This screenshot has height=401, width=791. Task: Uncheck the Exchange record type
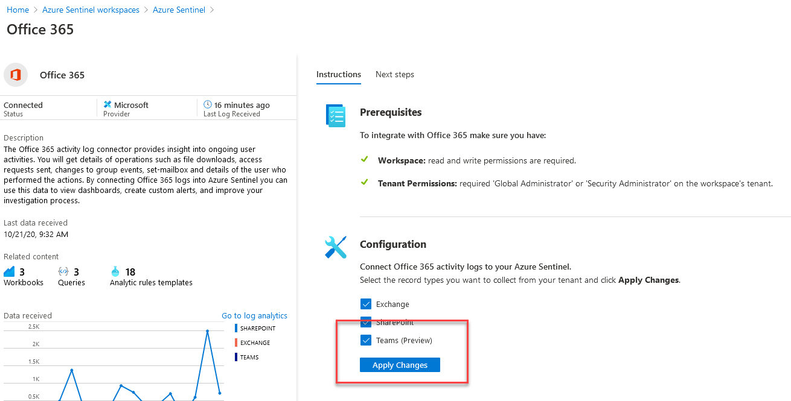pyautogui.click(x=365, y=304)
